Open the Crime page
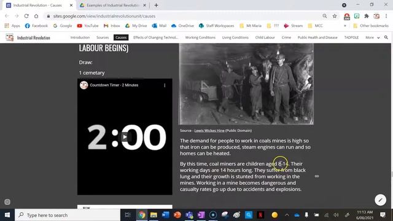Viewport: 393px width, 221px height. pos(286,37)
